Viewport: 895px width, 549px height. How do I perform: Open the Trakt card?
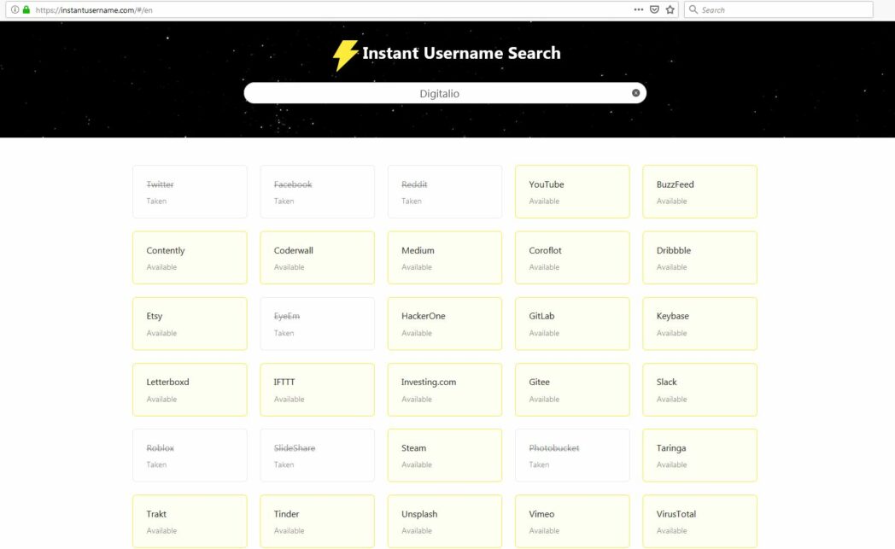tap(190, 522)
